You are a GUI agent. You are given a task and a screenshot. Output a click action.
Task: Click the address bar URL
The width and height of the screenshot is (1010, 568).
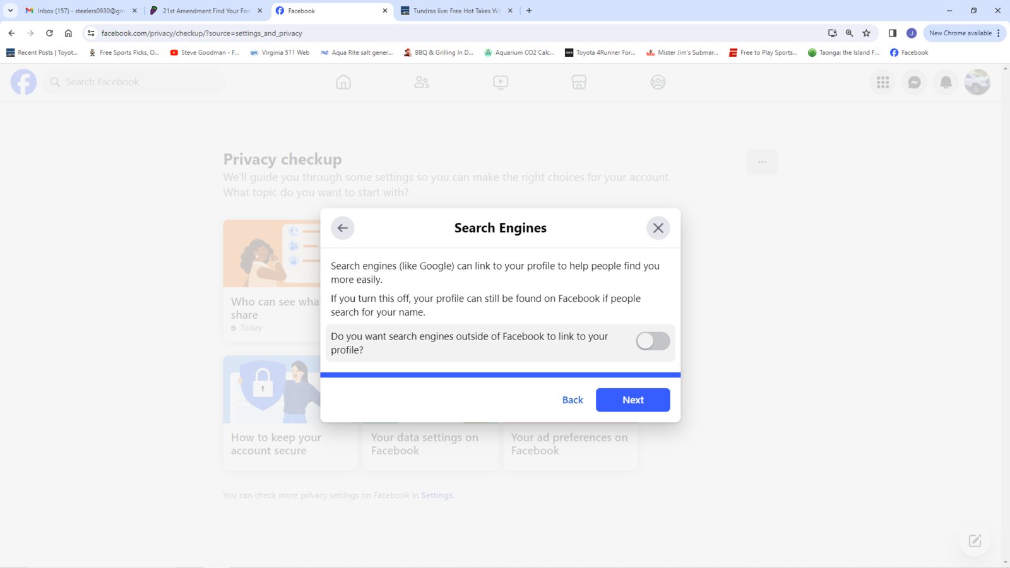(x=201, y=33)
